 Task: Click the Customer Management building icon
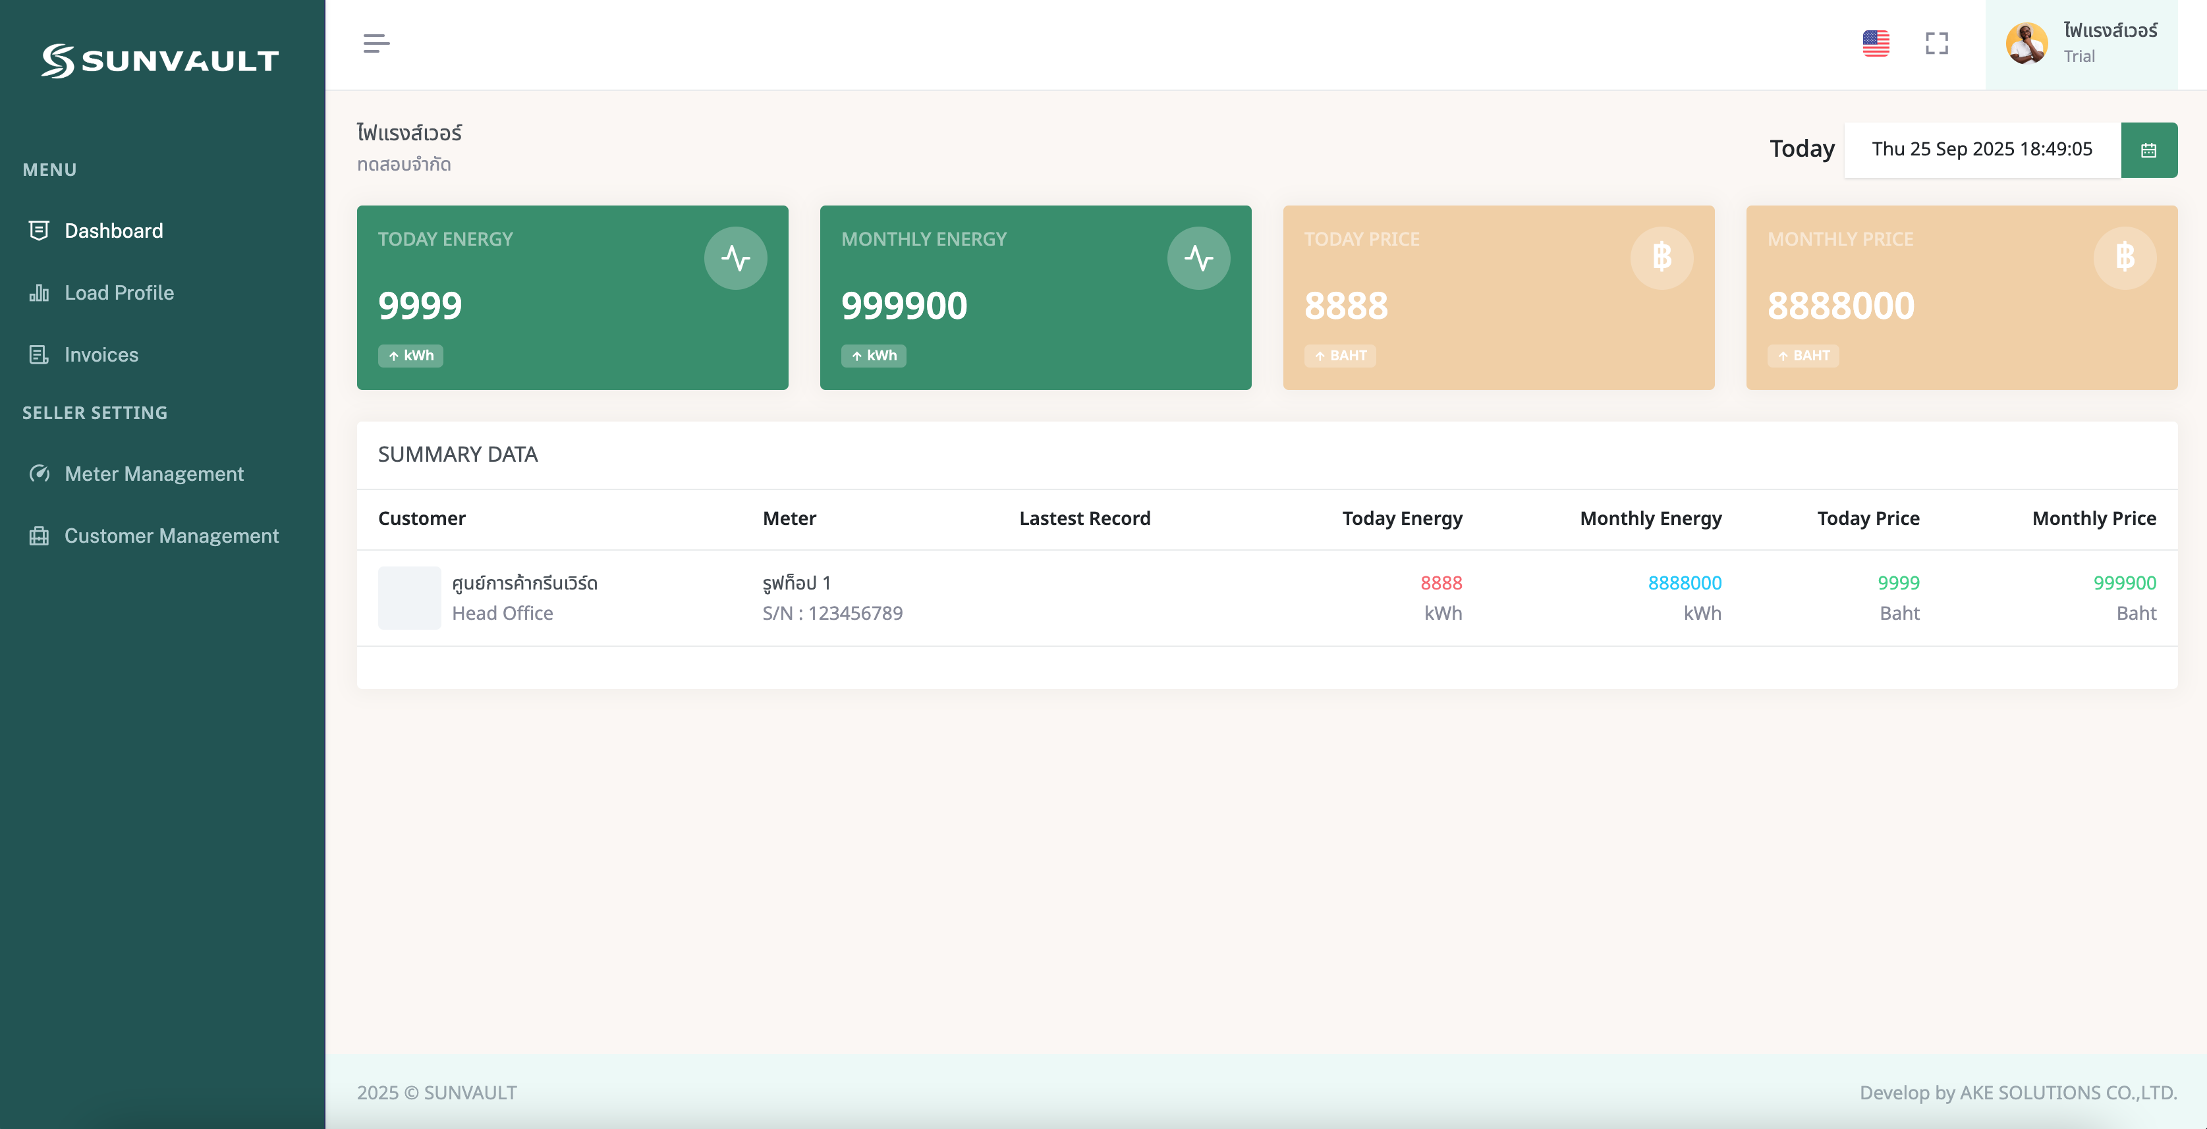tap(39, 536)
